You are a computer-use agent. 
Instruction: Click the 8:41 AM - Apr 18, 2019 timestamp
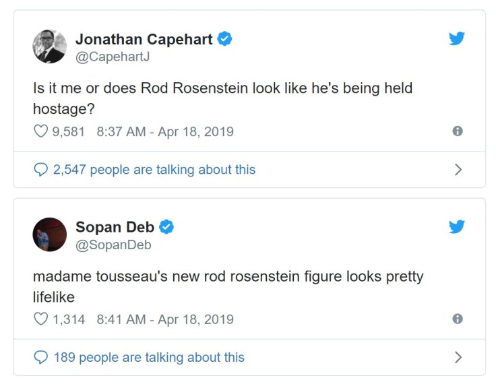click(x=165, y=319)
